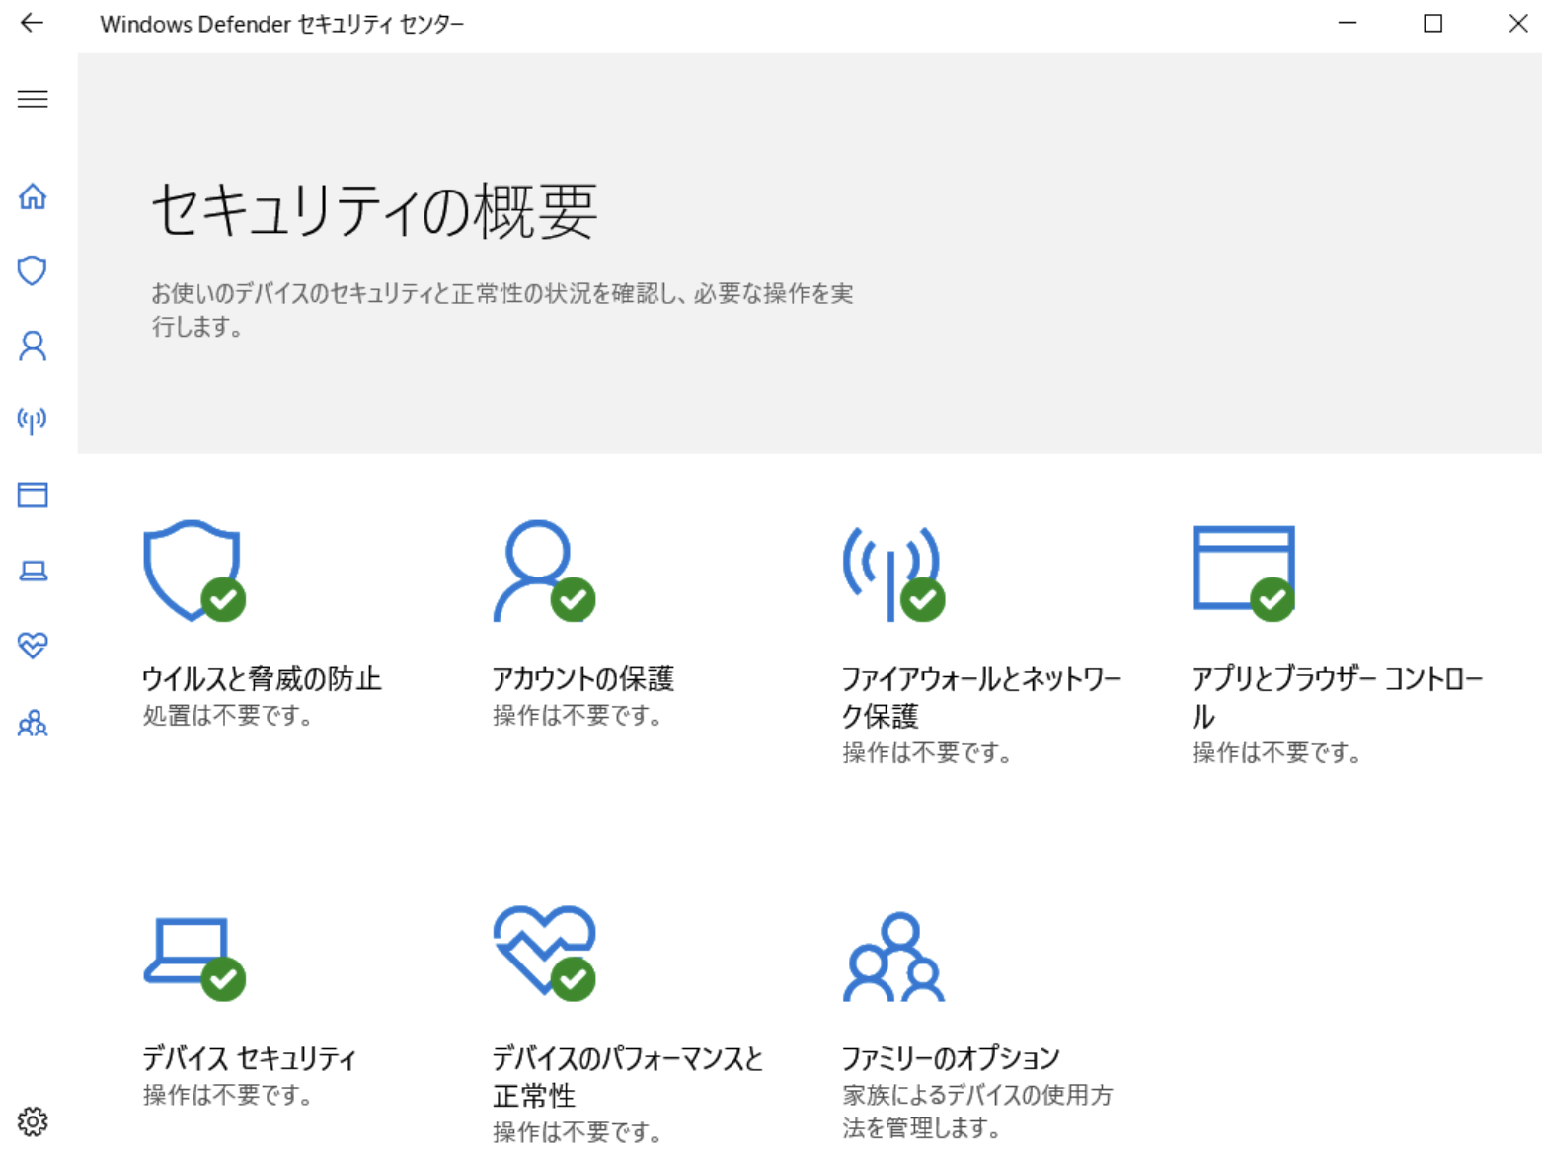Open ウイルスと脅威の防止

(263, 678)
